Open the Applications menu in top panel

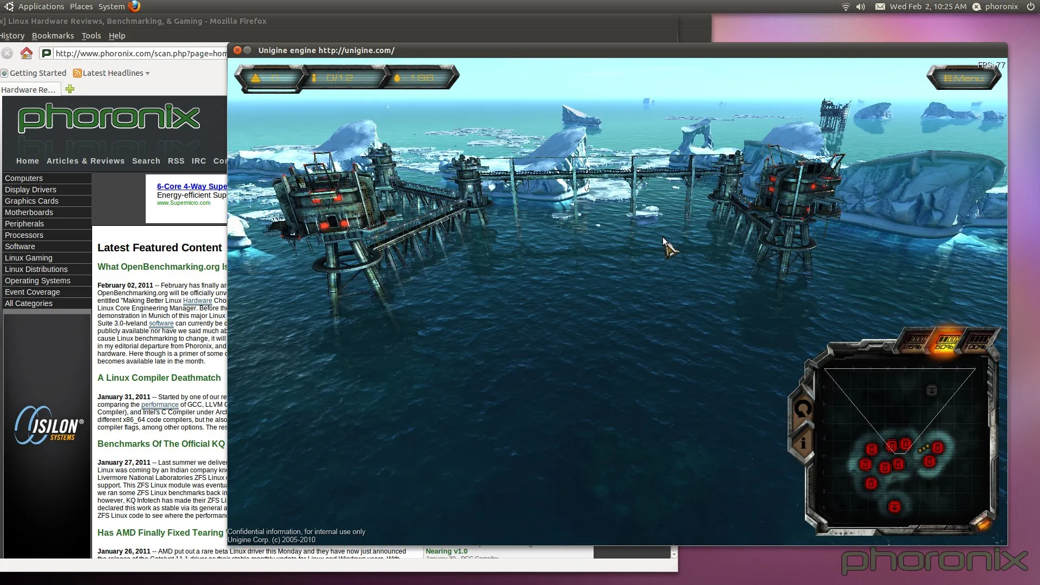click(x=41, y=6)
